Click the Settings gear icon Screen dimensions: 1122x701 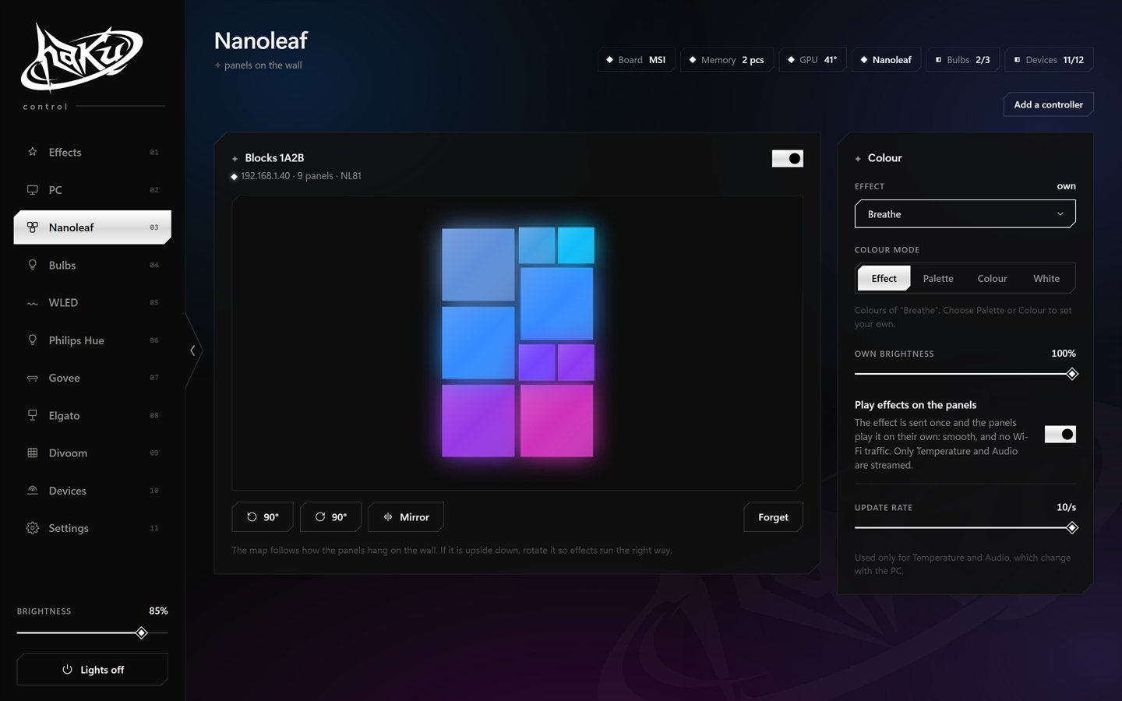(32, 528)
